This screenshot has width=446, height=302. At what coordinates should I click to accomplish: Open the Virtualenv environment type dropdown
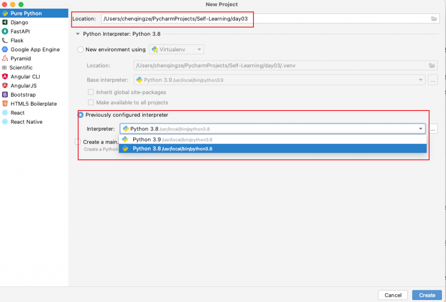(176, 50)
